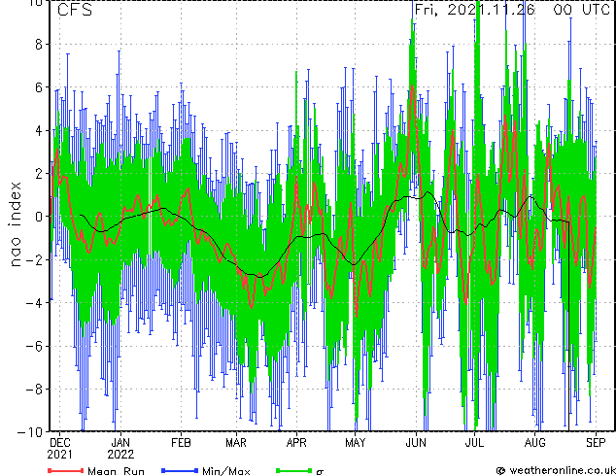Viewport: 616px width, 476px height.
Task: Select the JUN month label
Action: coord(416,443)
